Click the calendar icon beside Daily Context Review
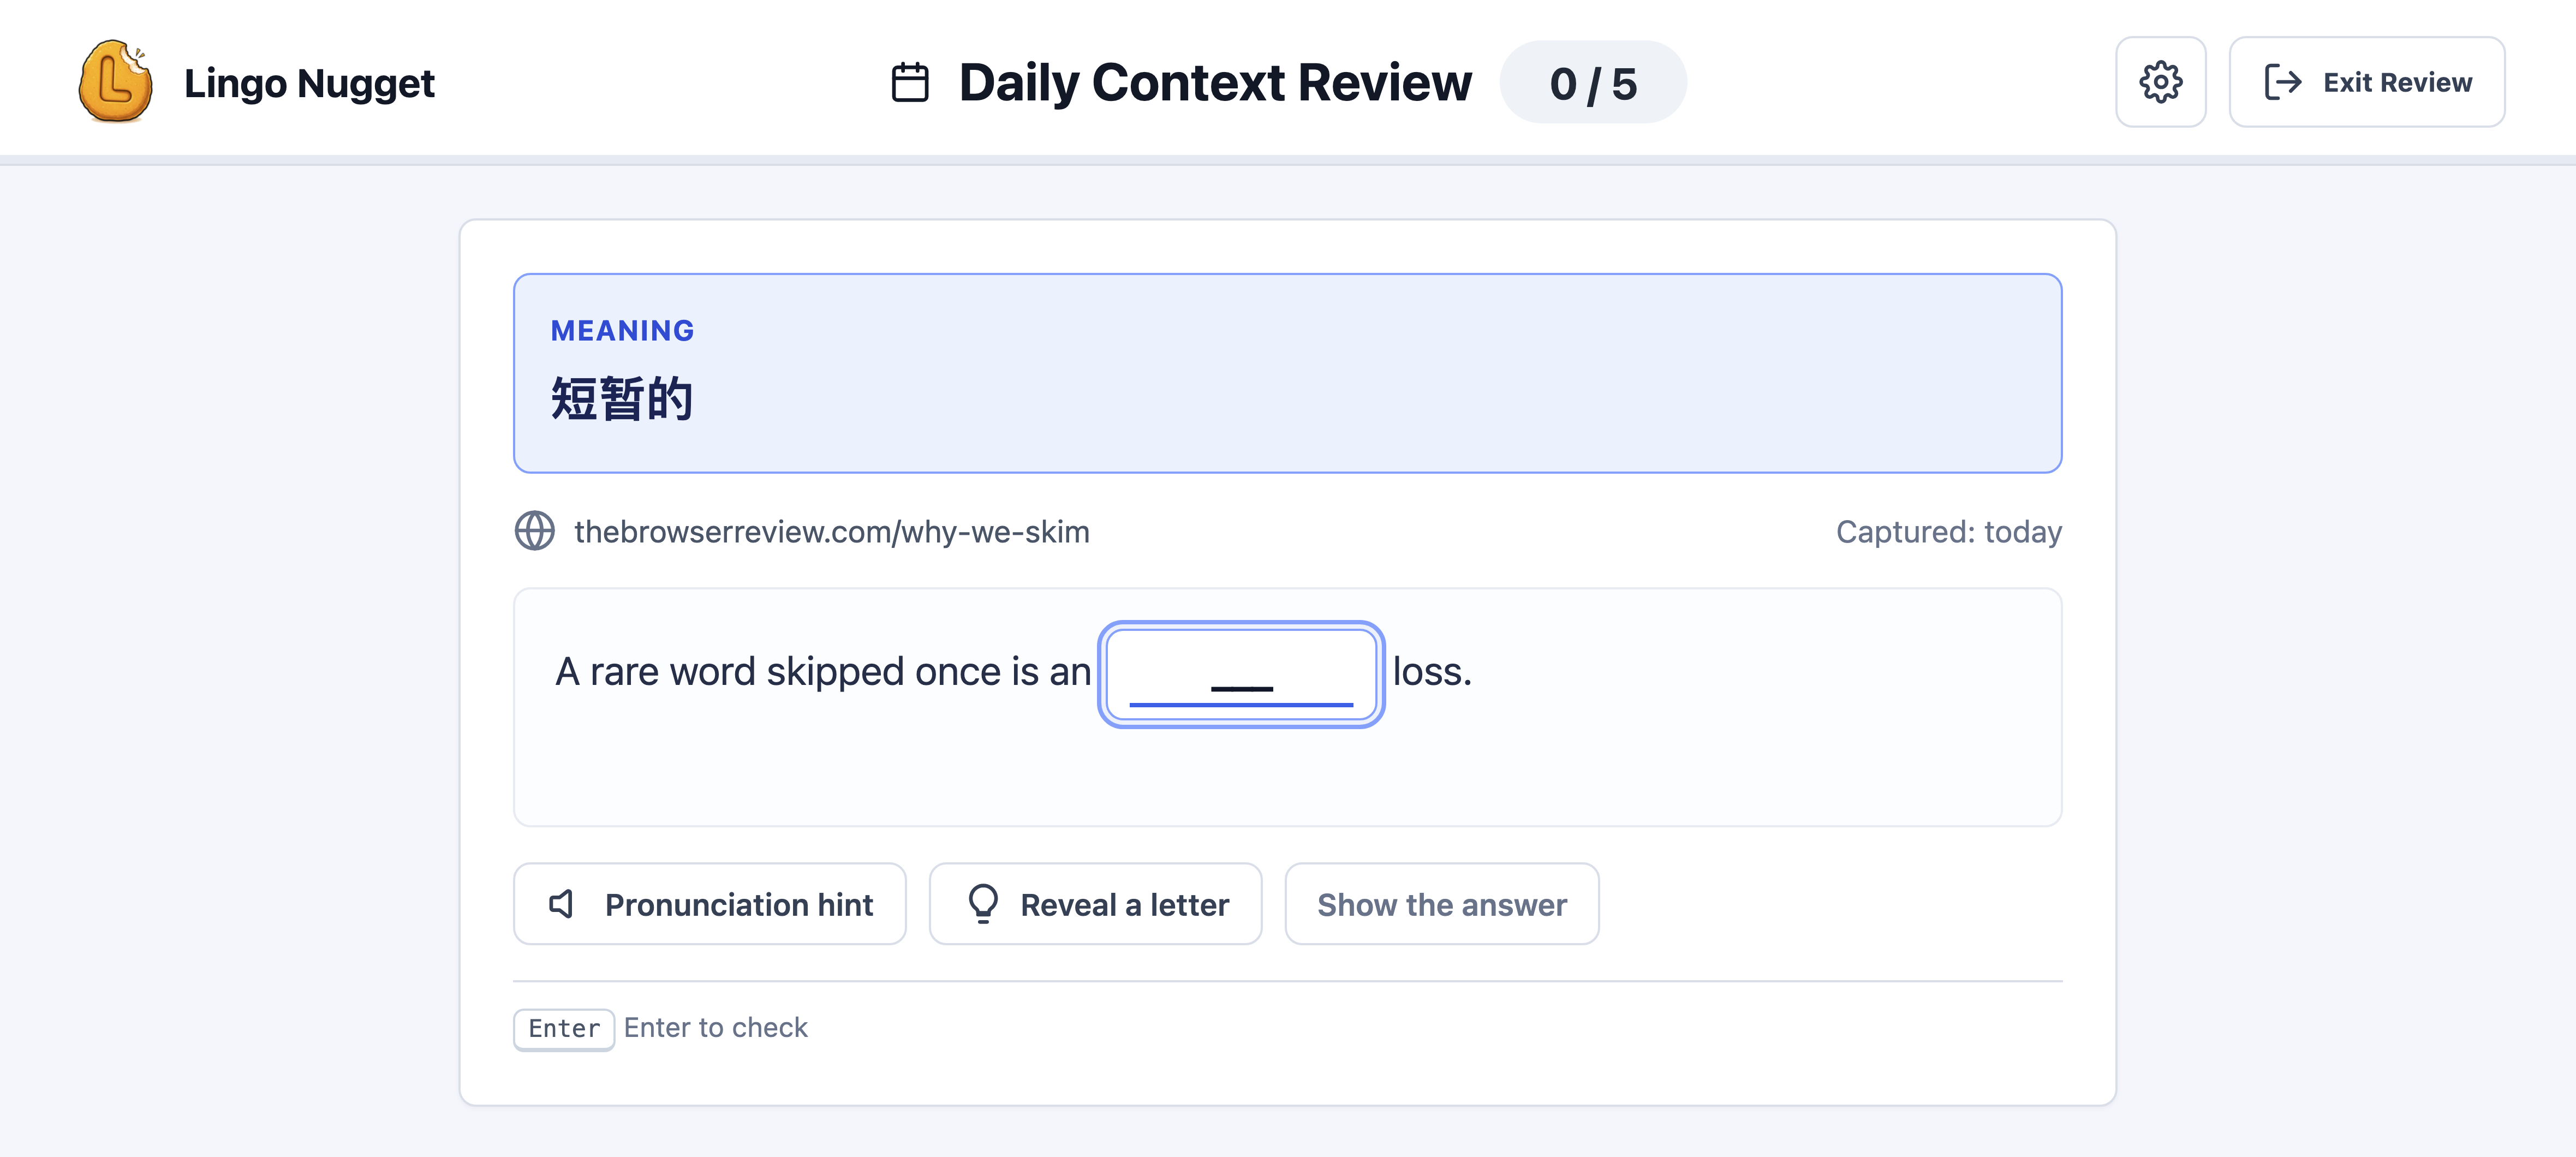This screenshot has width=2576, height=1157. point(910,82)
